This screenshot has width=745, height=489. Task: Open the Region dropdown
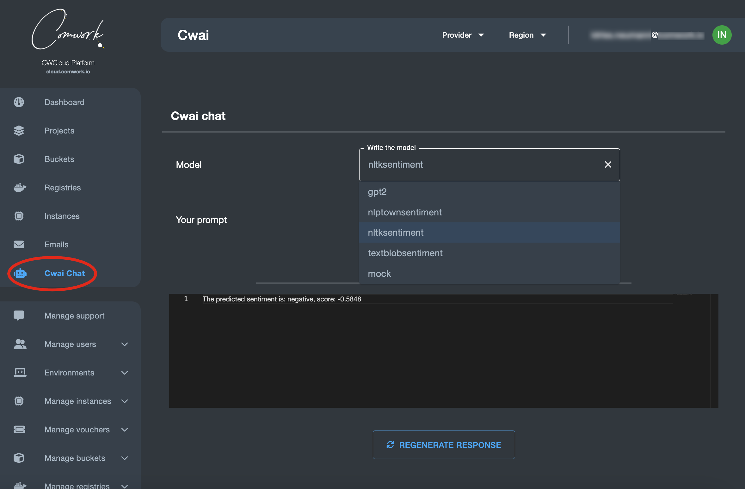coord(527,35)
